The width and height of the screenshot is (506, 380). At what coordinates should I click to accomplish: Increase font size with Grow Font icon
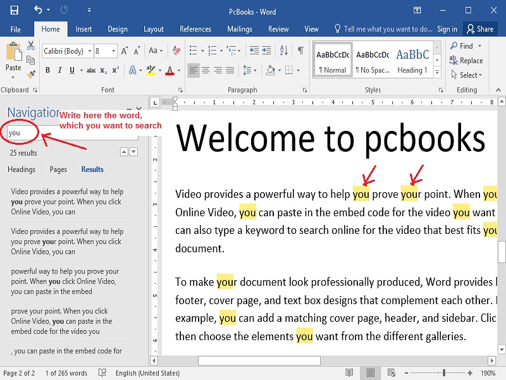click(x=125, y=51)
